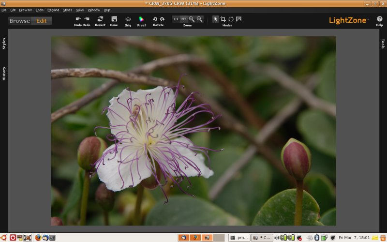This screenshot has width=387, height=242.
Task: Click the Done floppy disk icon
Action: (x=114, y=19)
